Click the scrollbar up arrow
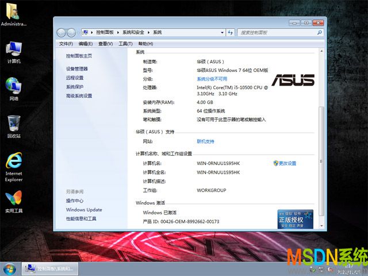 pos(321,51)
